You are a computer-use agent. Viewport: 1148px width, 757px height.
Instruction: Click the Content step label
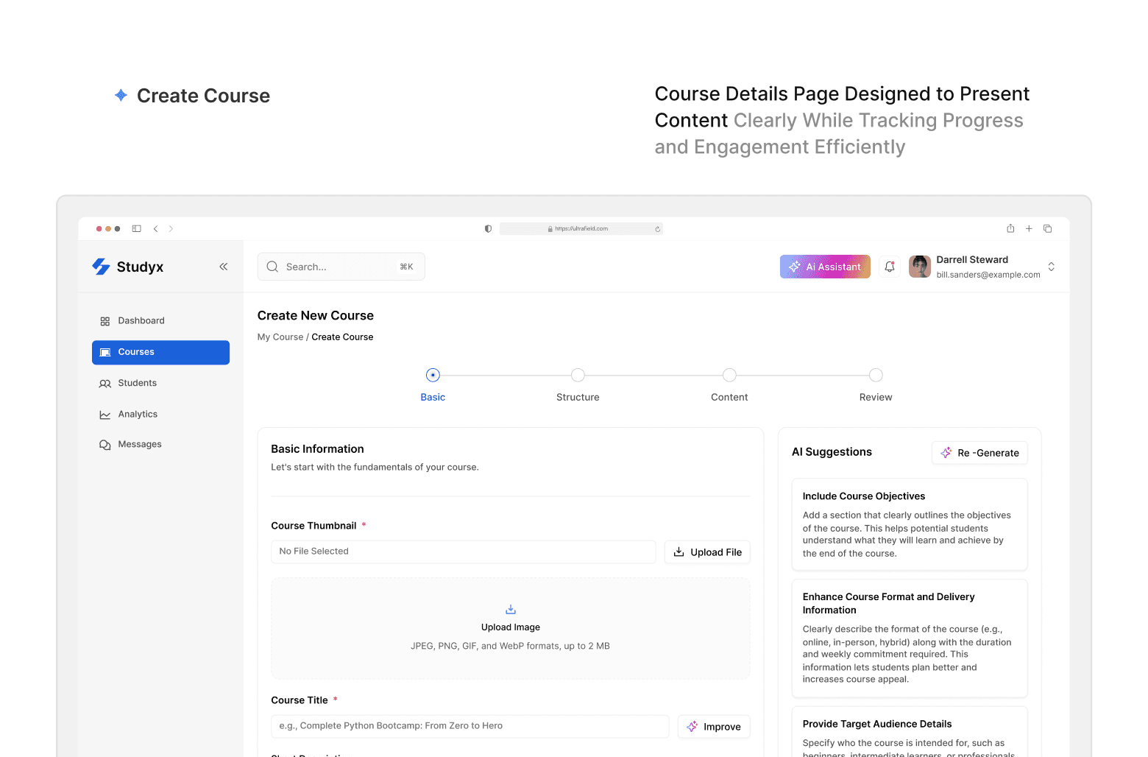coord(729,397)
